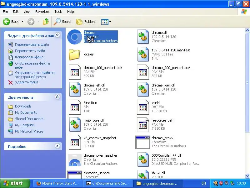Click Опубликовать файл в вебе link

click(32, 65)
